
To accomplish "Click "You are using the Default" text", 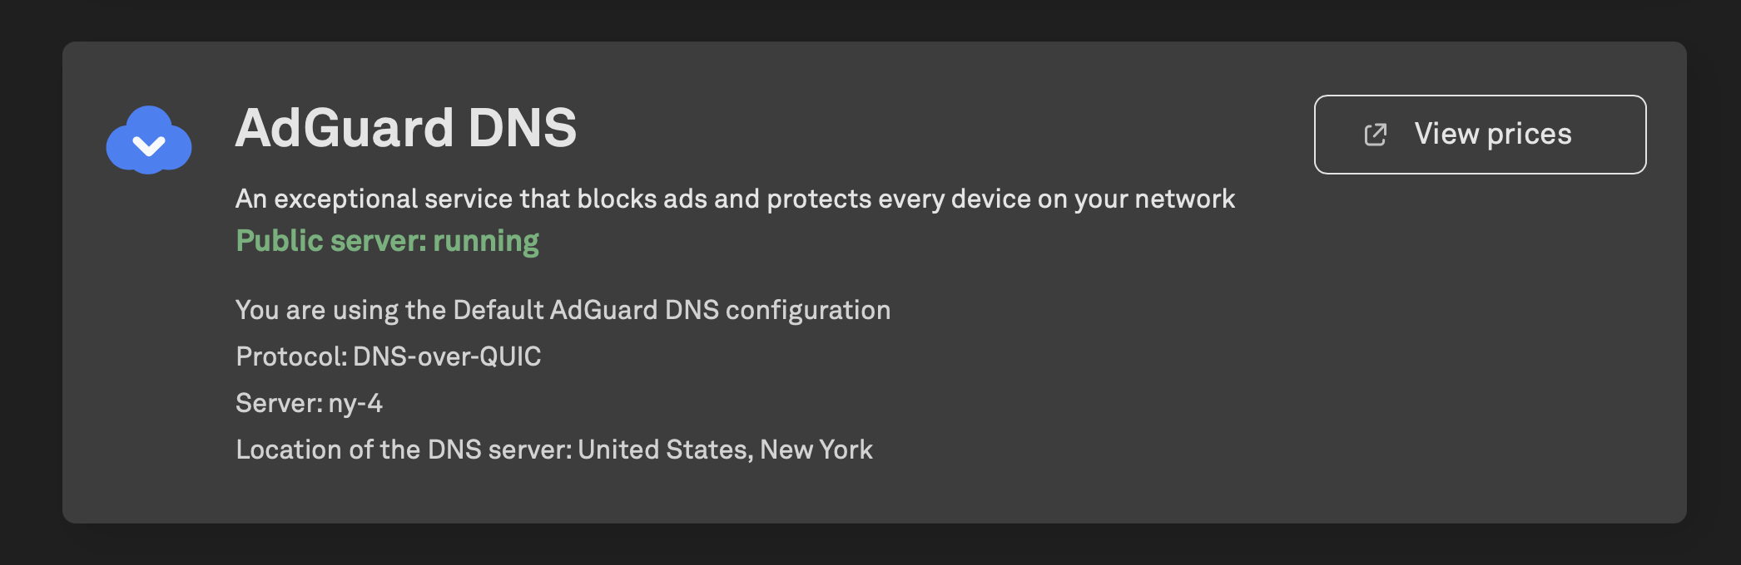I will (x=389, y=310).
